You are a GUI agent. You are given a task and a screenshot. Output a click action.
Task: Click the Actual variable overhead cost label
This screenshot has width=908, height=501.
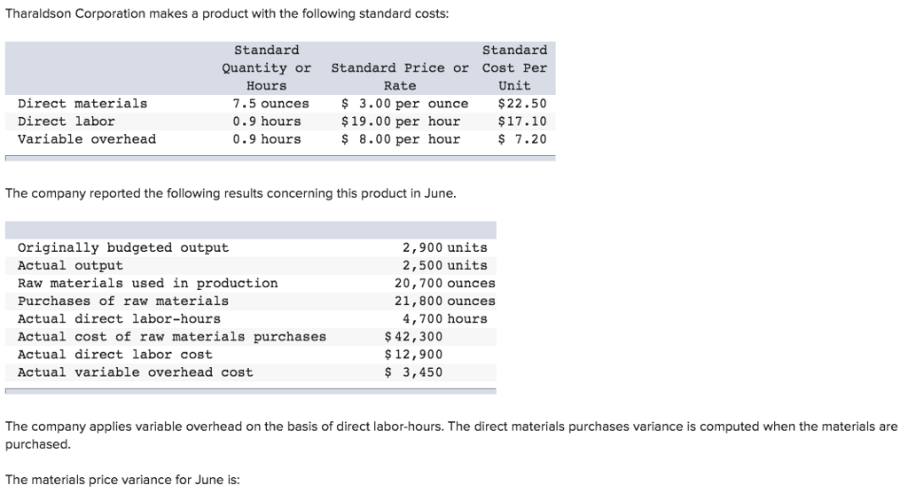135,372
